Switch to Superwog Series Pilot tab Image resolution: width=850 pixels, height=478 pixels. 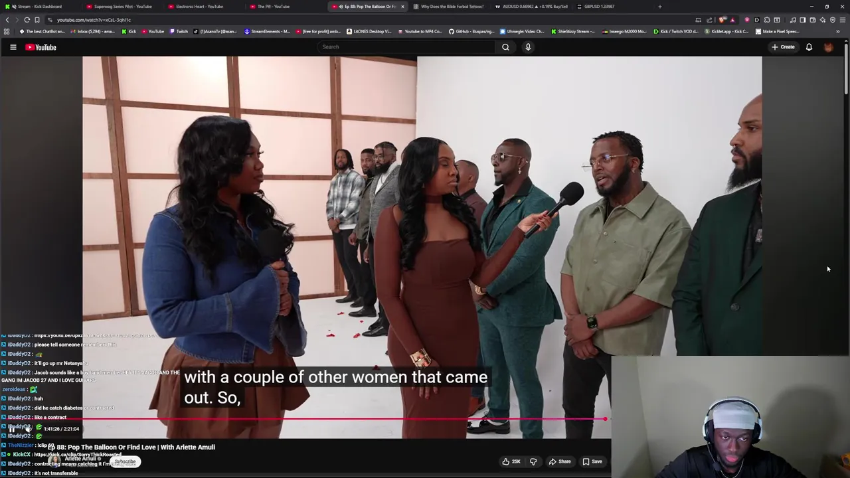123,7
